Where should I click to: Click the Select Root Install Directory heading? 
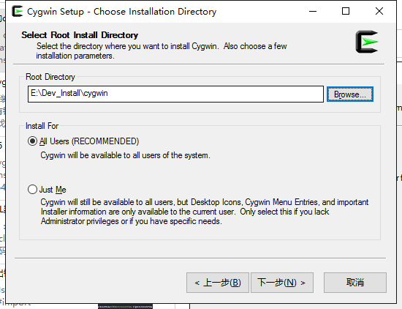(80, 35)
